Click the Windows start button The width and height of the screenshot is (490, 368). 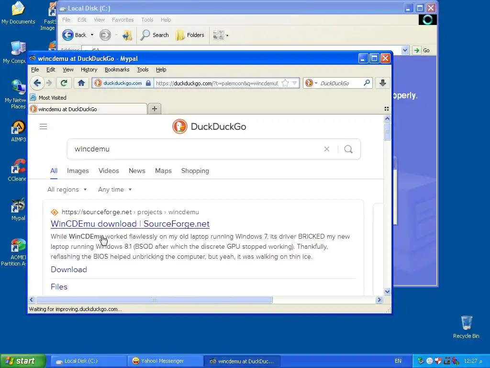coord(23,361)
